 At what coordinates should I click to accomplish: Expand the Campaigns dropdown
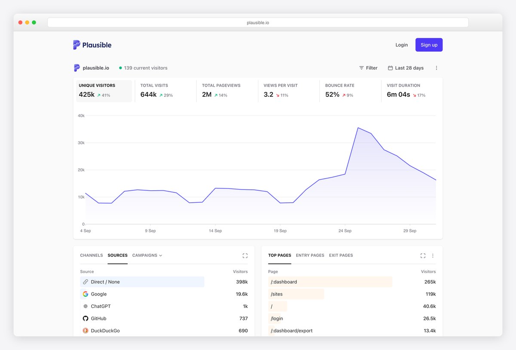point(147,256)
